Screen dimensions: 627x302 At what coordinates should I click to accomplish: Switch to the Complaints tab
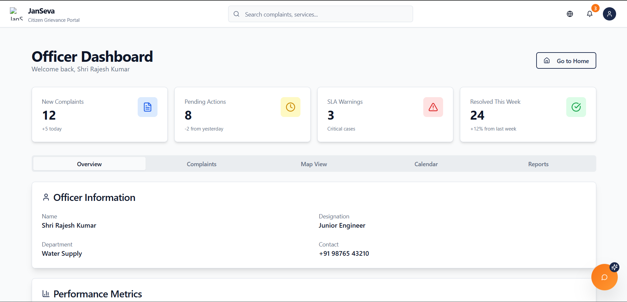pos(201,164)
